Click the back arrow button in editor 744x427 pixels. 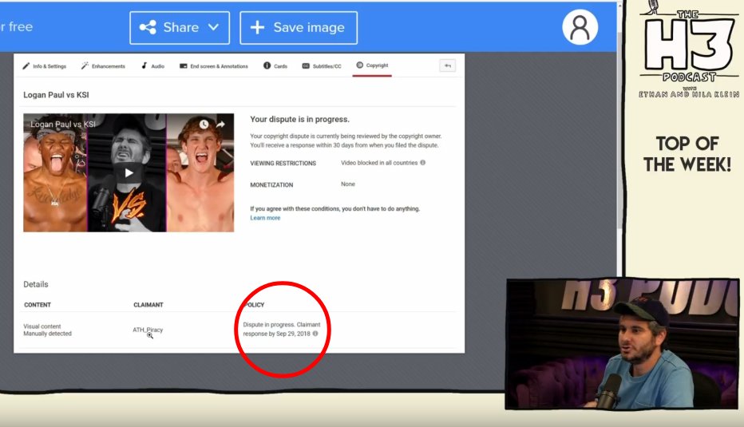click(x=448, y=65)
